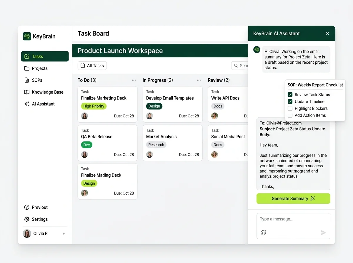Click the Review (2) column title
Image resolution: width=353 pixels, height=263 pixels.
(219, 80)
